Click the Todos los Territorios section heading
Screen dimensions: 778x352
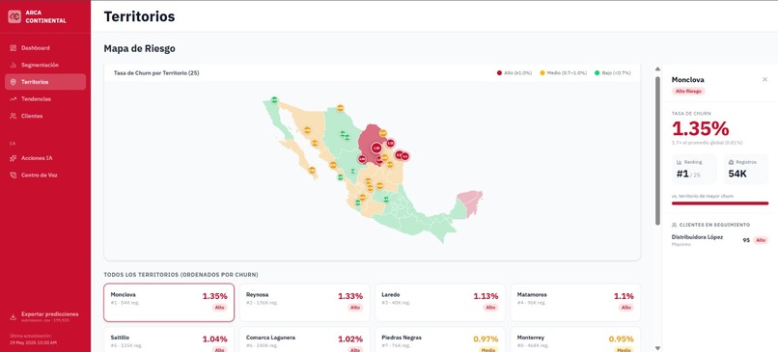181,275
